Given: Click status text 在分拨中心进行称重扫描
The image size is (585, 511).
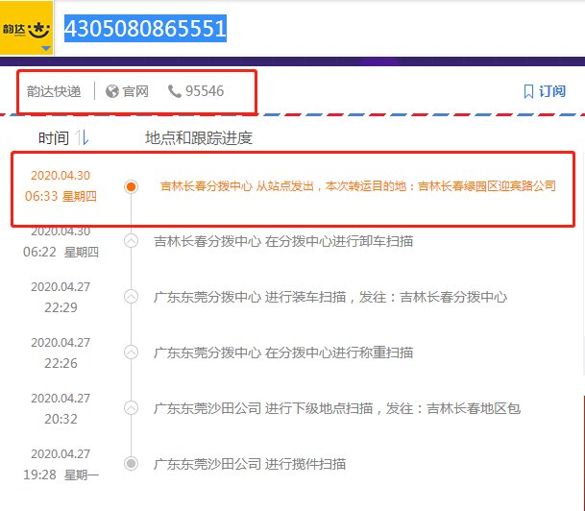Looking at the screenshot, I should [339, 353].
